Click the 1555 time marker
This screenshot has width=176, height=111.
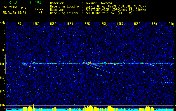(x=86, y=24)
